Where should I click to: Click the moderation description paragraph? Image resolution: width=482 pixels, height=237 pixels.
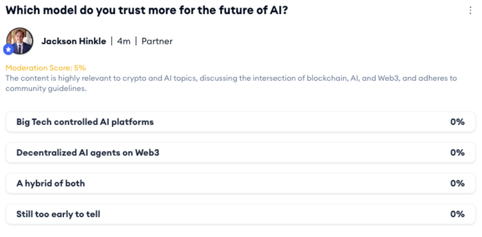(231, 83)
